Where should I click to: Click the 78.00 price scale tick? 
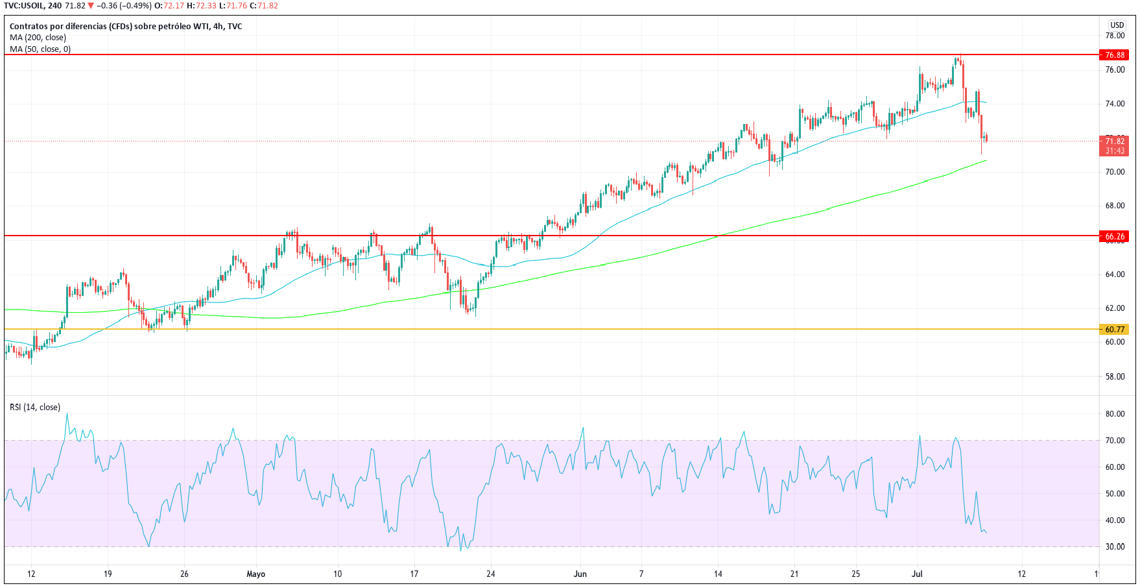tap(1115, 36)
